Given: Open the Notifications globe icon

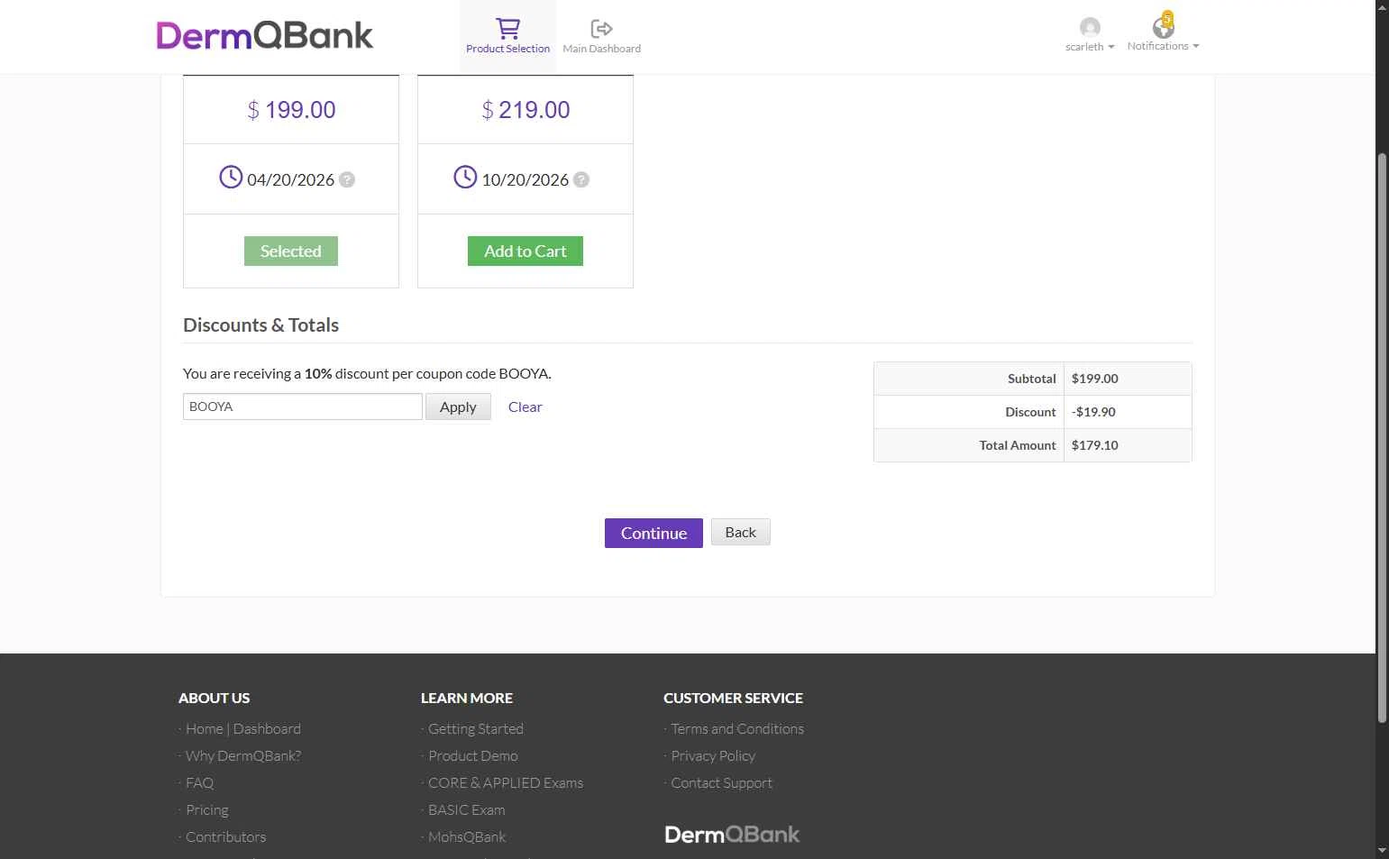Looking at the screenshot, I should tap(1163, 27).
